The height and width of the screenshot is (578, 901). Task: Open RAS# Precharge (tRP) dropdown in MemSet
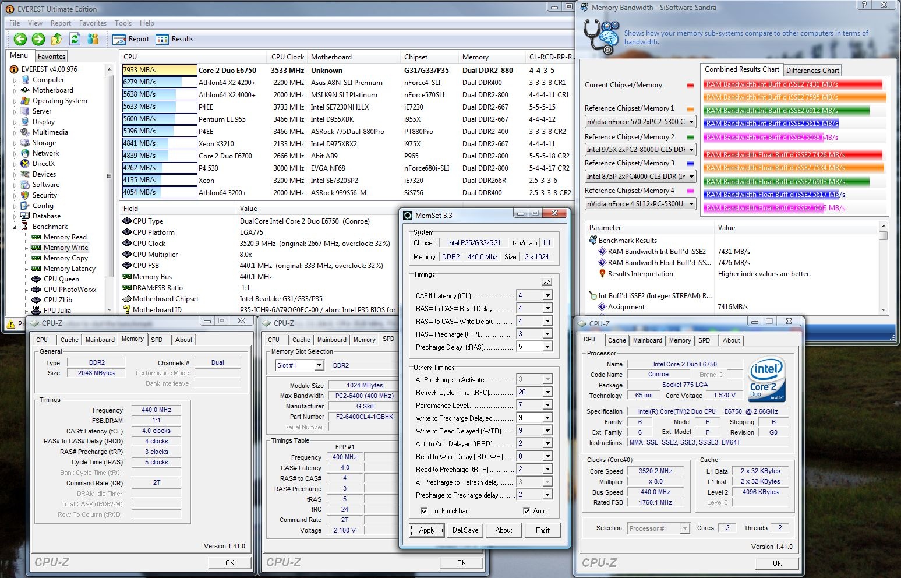[547, 334]
